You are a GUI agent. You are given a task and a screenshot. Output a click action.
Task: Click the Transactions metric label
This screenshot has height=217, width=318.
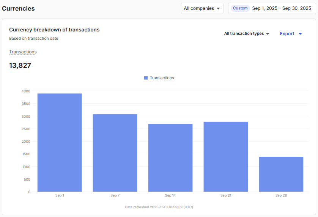(x=23, y=52)
